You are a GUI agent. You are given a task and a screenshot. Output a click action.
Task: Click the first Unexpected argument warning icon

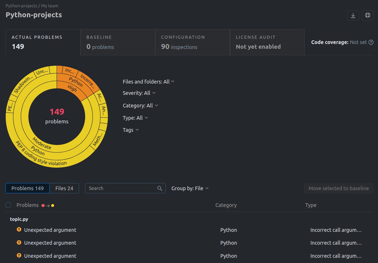pyautogui.click(x=19, y=230)
